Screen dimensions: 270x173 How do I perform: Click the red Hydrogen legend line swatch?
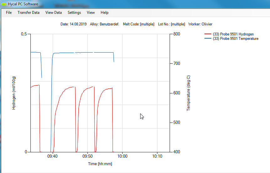tap(208, 34)
